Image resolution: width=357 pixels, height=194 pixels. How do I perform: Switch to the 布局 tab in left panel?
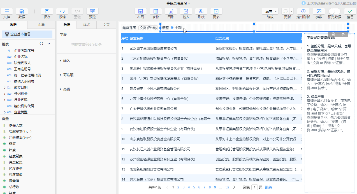coord(41,25)
